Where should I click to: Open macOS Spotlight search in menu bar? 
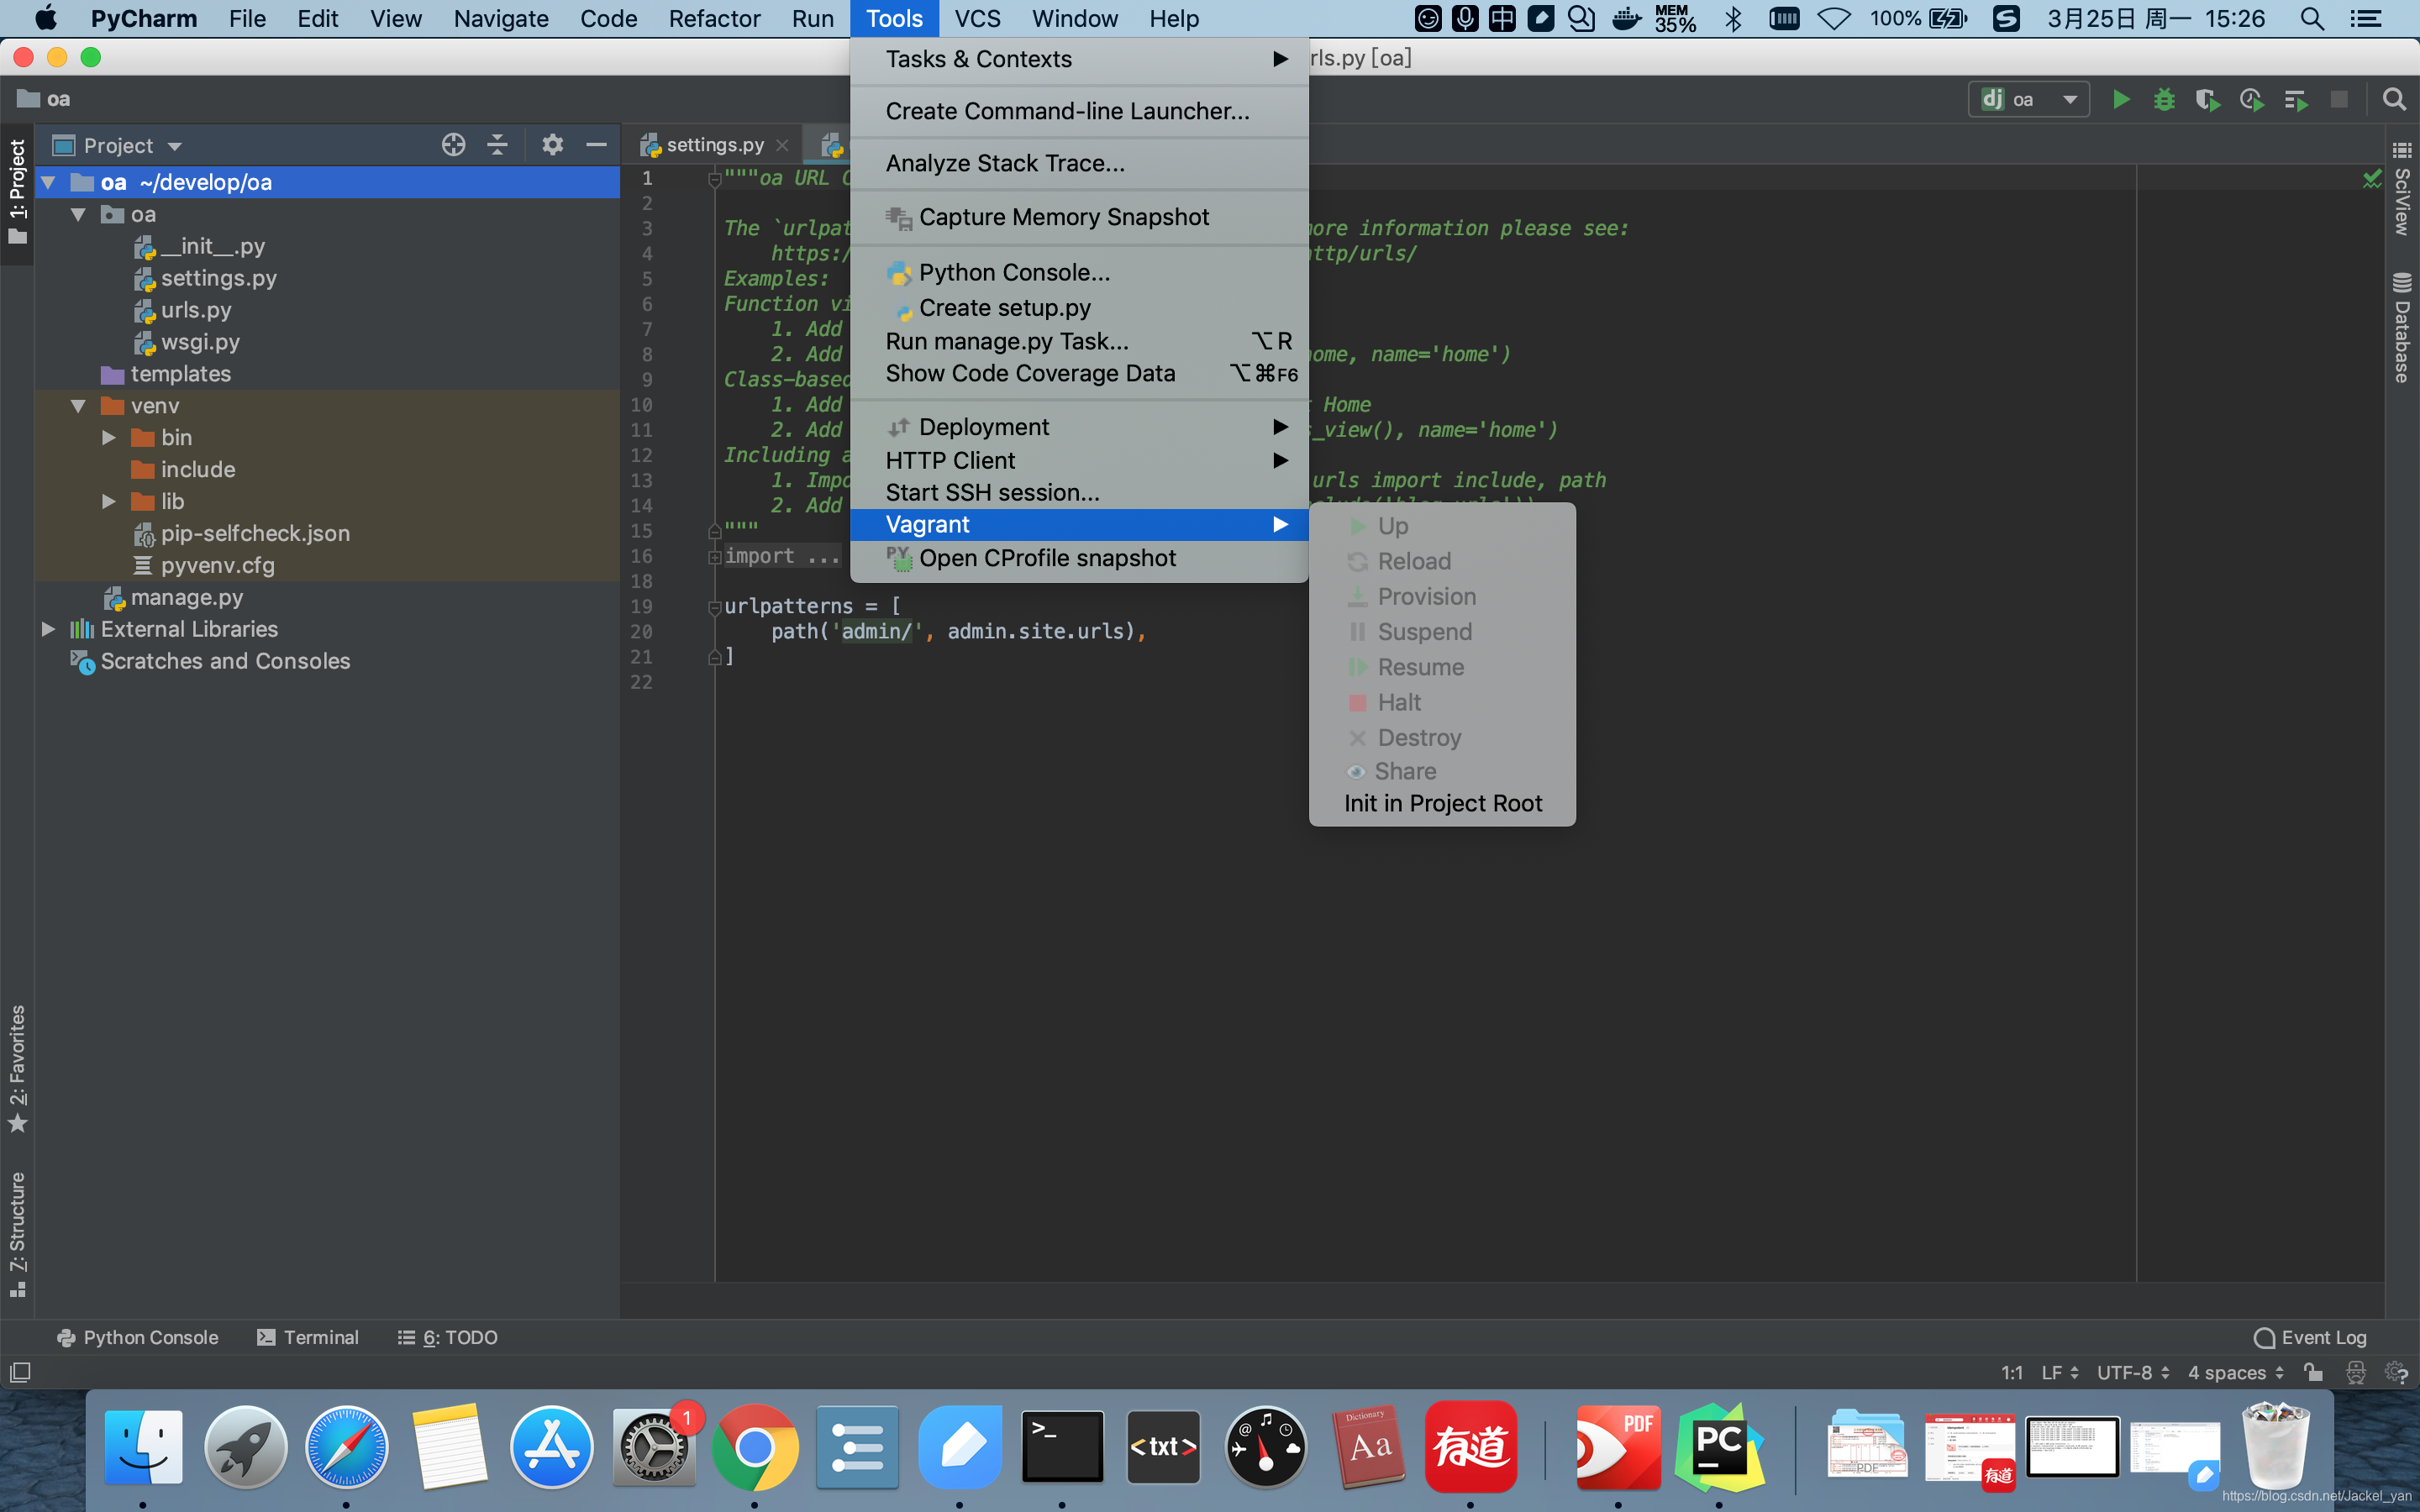(x=2311, y=18)
